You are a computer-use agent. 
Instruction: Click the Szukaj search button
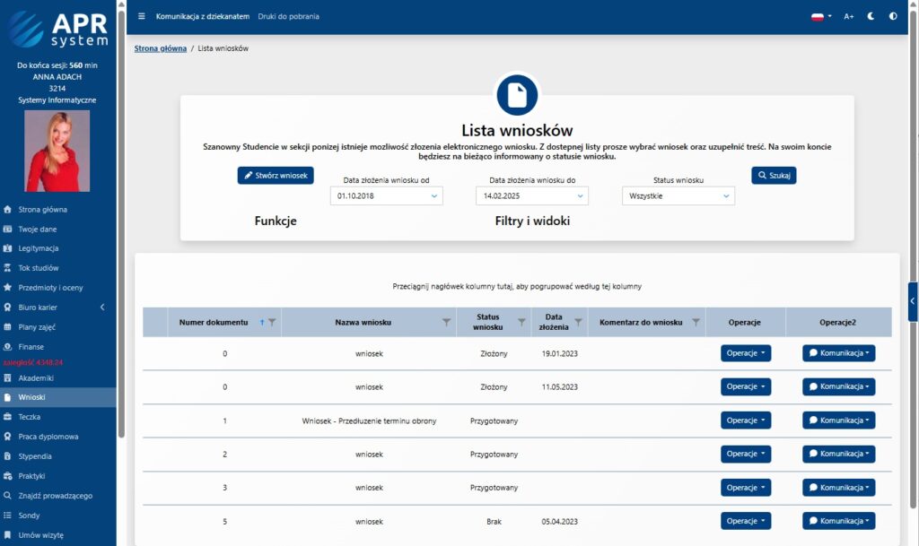coord(774,176)
